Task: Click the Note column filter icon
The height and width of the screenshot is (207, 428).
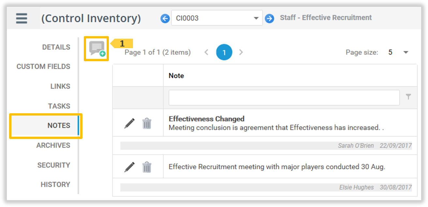Action: (408, 97)
